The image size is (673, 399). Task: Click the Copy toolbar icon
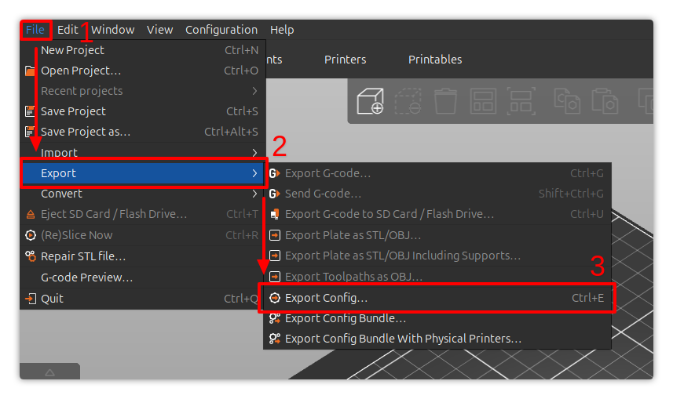567,101
